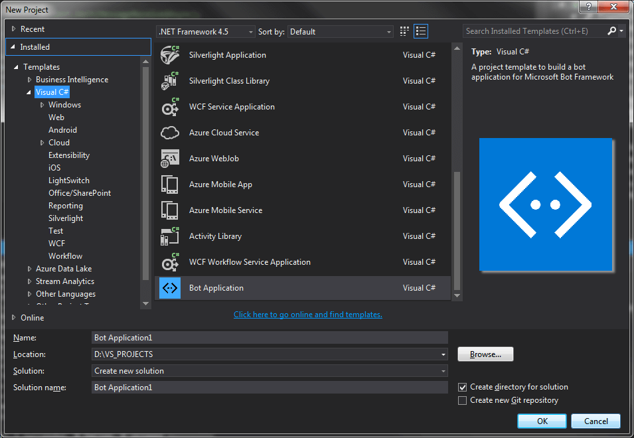Click the Cancel button
The width and height of the screenshot is (634, 438).
point(595,421)
